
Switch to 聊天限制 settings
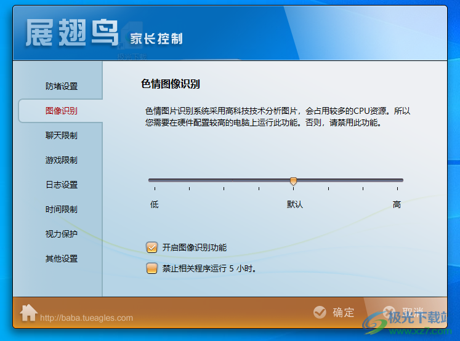point(62,135)
